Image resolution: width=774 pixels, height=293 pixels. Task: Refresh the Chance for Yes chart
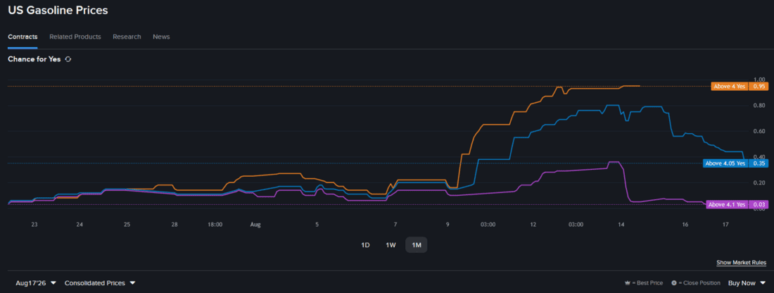pos(68,59)
